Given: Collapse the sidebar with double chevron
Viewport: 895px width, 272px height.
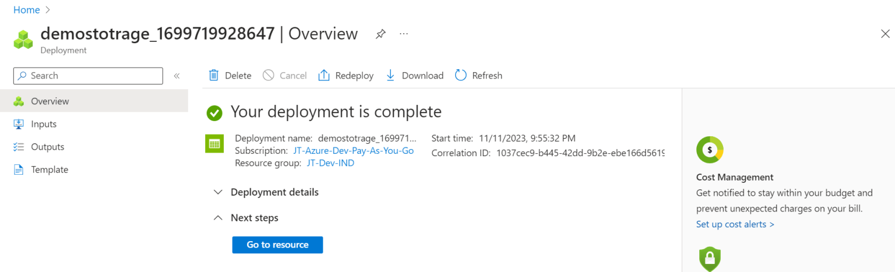Looking at the screenshot, I should [177, 76].
